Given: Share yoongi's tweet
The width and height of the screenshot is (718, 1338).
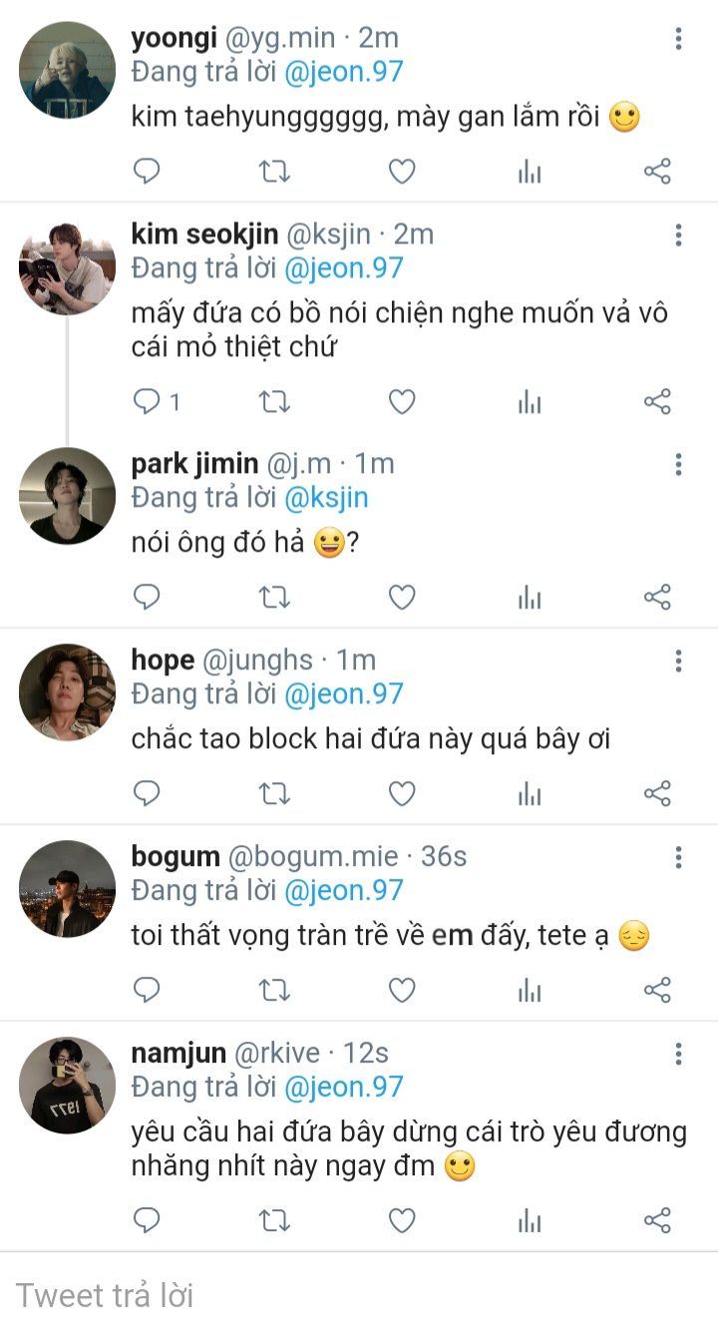Looking at the screenshot, I should click(657, 172).
